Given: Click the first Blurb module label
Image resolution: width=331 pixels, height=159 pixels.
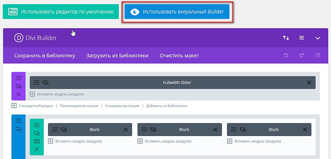Looking at the screenshot, I should click(94, 130).
